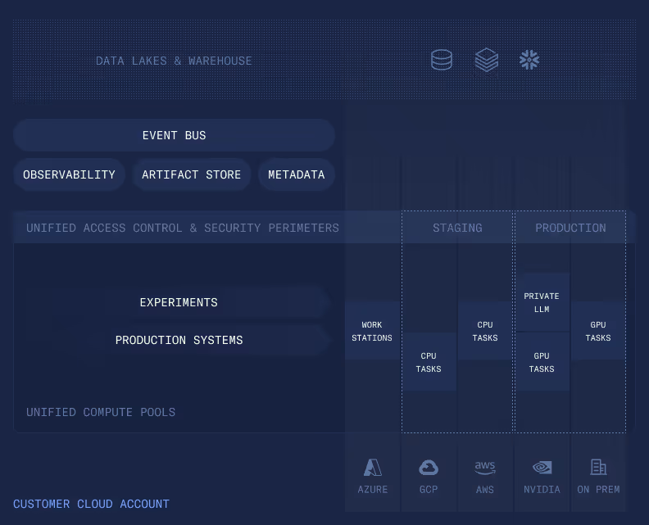Click the database cylinder icon
The width and height of the screenshot is (649, 525).
click(441, 60)
